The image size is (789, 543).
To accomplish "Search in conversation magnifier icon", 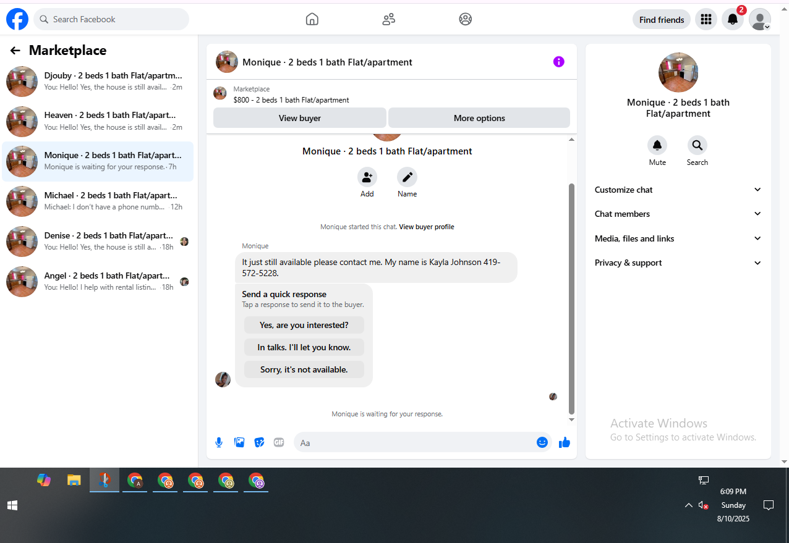I will coord(697,145).
